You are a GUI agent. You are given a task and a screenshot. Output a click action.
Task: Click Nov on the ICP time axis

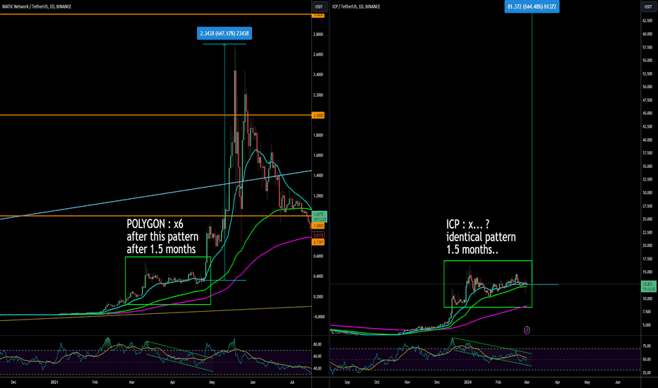[407, 382]
